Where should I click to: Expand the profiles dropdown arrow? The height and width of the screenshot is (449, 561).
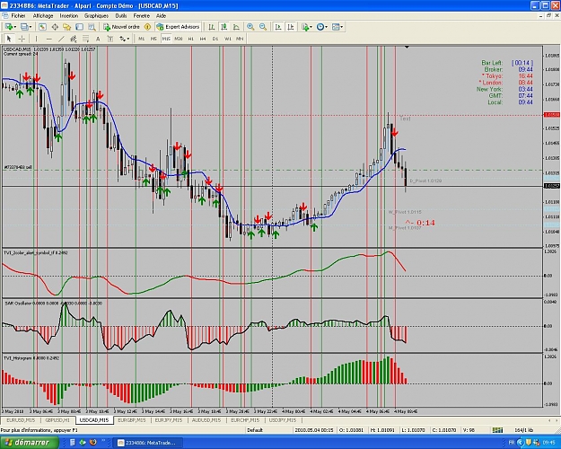point(31,27)
